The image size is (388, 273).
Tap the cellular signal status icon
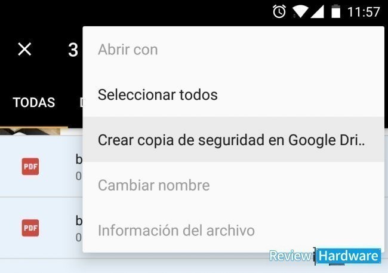click(317, 11)
